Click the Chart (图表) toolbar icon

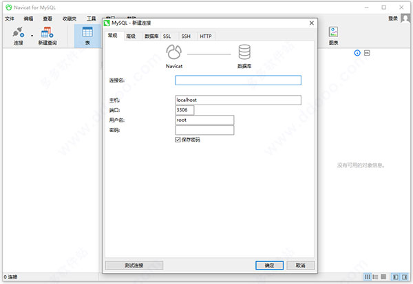333,36
